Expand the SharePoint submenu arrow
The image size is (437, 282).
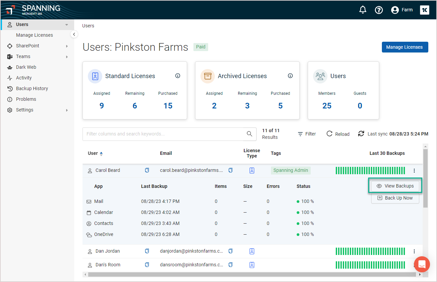pyautogui.click(x=67, y=46)
